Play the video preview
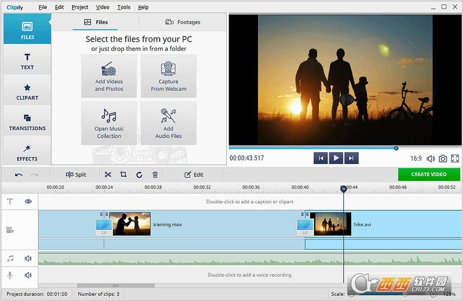This screenshot has width=463, height=301. point(336,158)
